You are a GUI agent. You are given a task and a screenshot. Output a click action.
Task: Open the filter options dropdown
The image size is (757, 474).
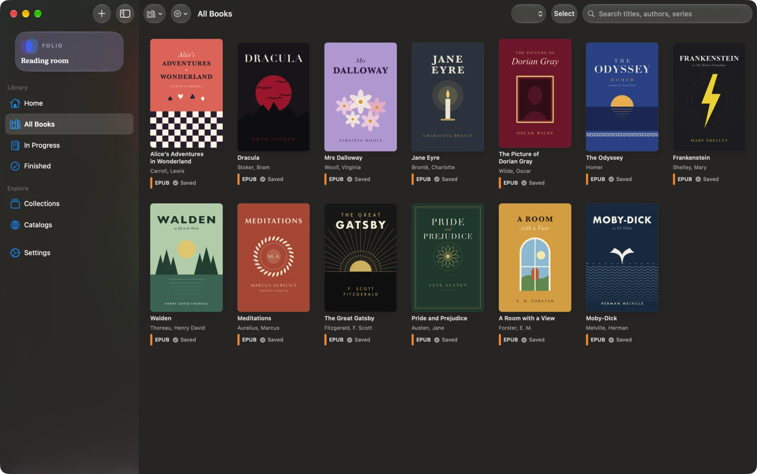(181, 14)
